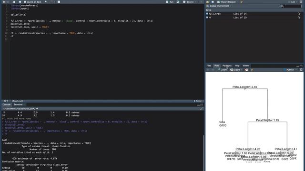Refresh the current plot

coord(301,70)
